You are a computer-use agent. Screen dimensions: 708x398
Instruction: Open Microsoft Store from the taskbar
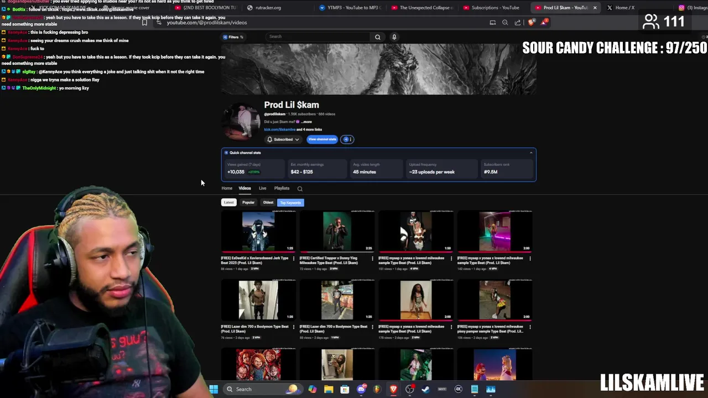[345, 389]
